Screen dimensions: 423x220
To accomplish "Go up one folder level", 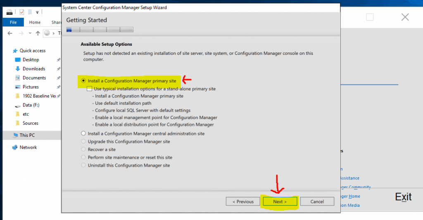I will (38, 33).
